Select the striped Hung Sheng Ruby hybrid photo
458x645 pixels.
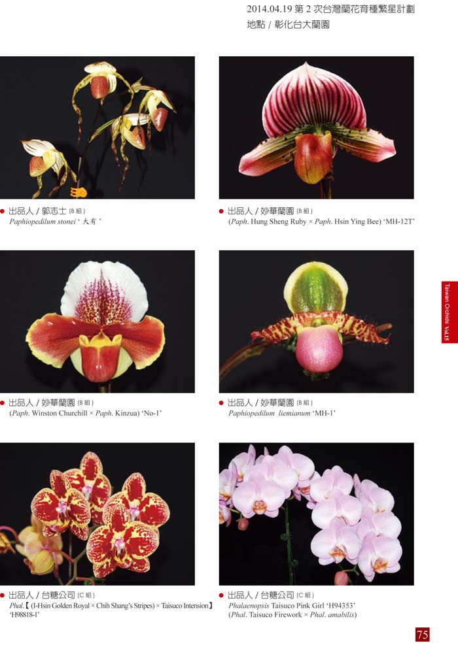[316, 127]
